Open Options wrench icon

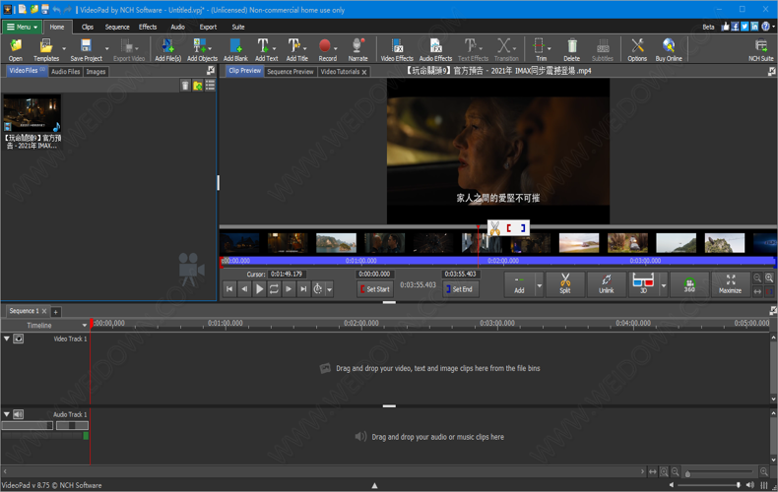[637, 50]
